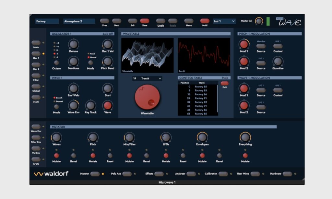Screen dimensions: 332x199
Task: Click the red Mutate button under Waves
Action: click(56, 156)
